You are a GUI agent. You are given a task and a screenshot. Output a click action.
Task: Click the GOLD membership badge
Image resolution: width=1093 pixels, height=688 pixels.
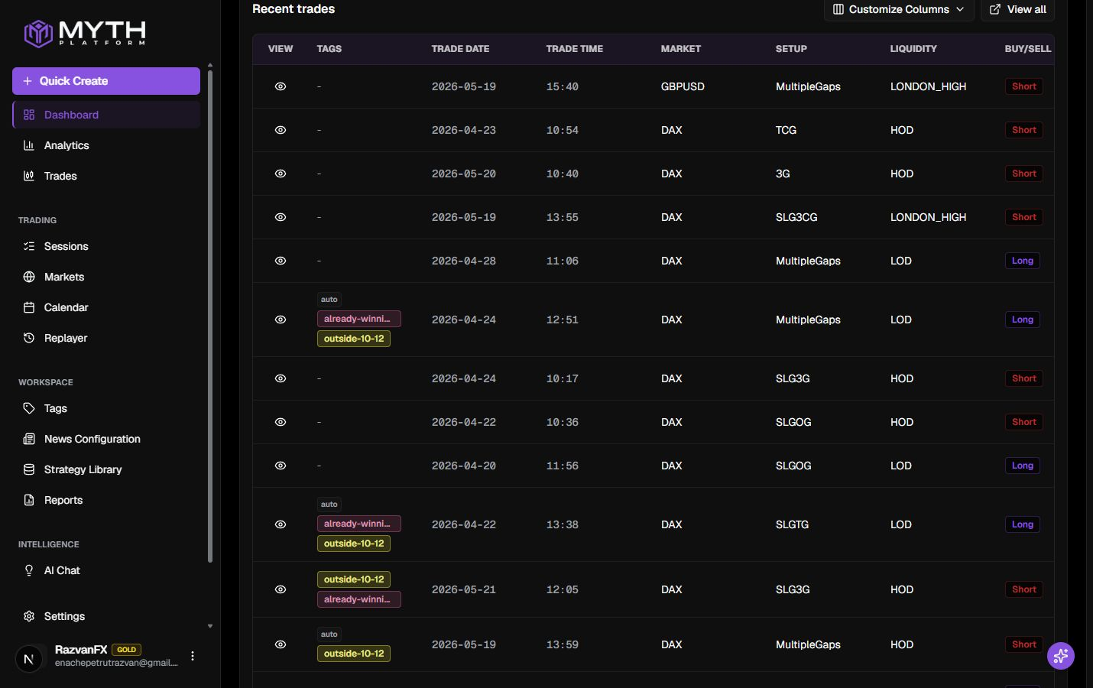tap(127, 650)
